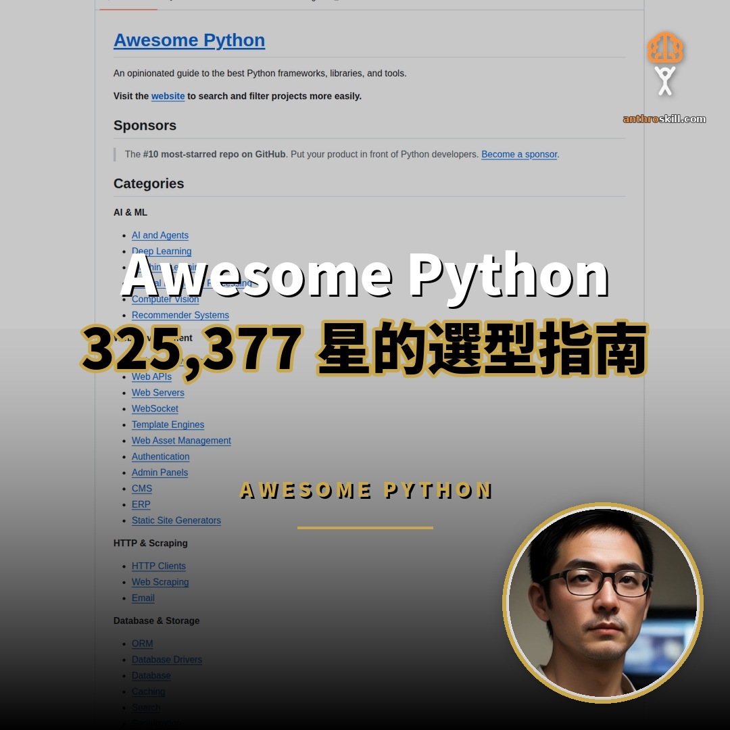Click the 'ORM' link

point(142,643)
